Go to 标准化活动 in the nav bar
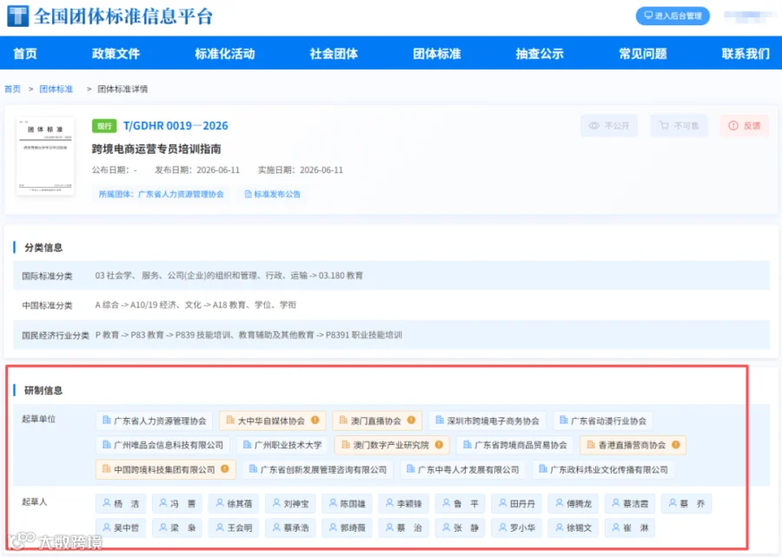Image resolution: width=782 pixels, height=557 pixels. 225,53
